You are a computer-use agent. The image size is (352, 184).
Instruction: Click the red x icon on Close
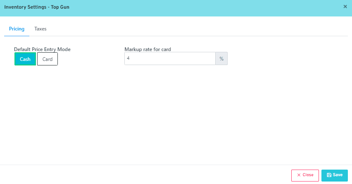(x=299, y=175)
